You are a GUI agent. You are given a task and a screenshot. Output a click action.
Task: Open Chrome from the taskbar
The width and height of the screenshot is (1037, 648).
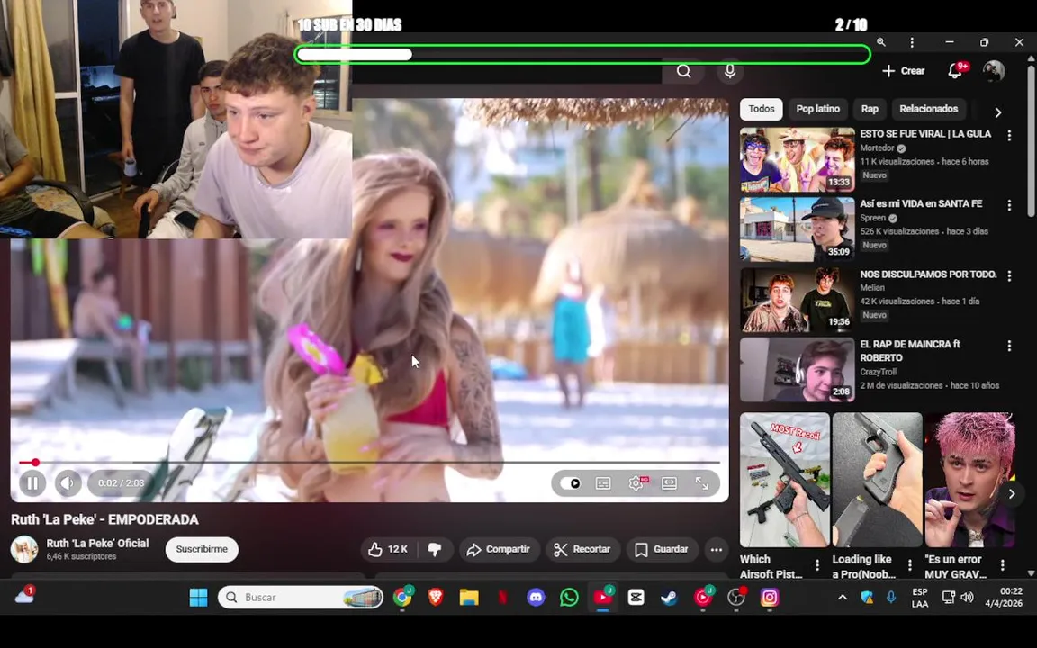402,598
